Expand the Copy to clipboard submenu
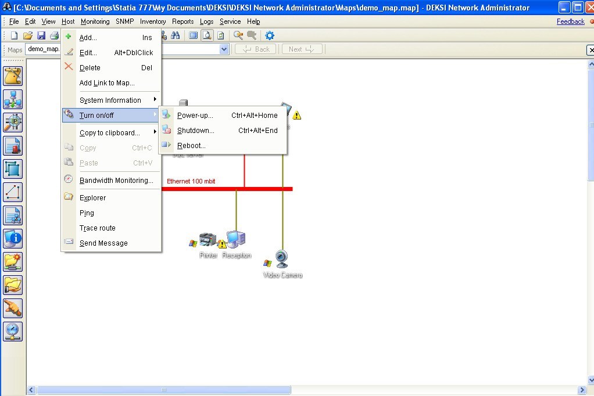 110,132
